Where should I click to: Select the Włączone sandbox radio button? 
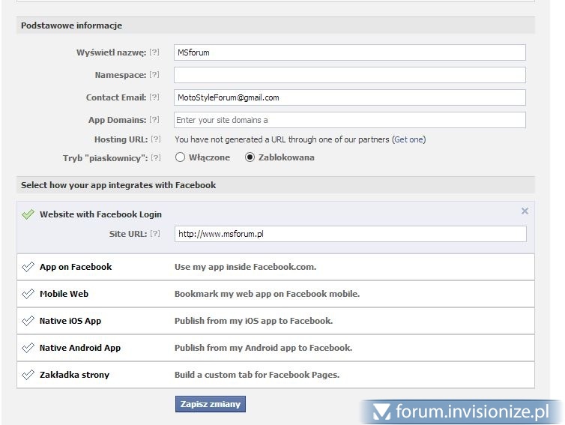pyautogui.click(x=180, y=157)
